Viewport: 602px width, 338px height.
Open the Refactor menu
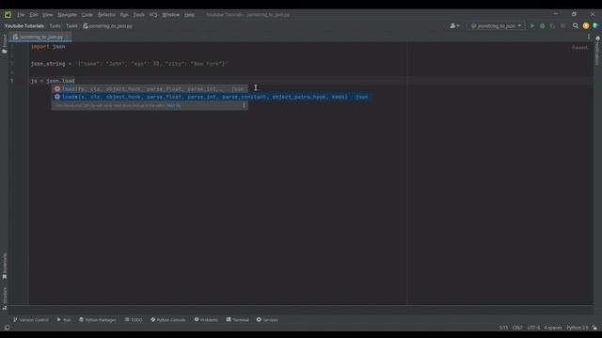(x=106, y=15)
